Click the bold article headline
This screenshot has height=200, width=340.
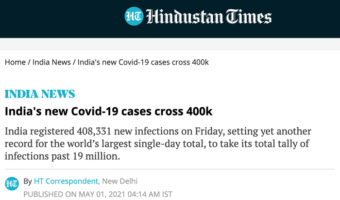[x=108, y=111]
